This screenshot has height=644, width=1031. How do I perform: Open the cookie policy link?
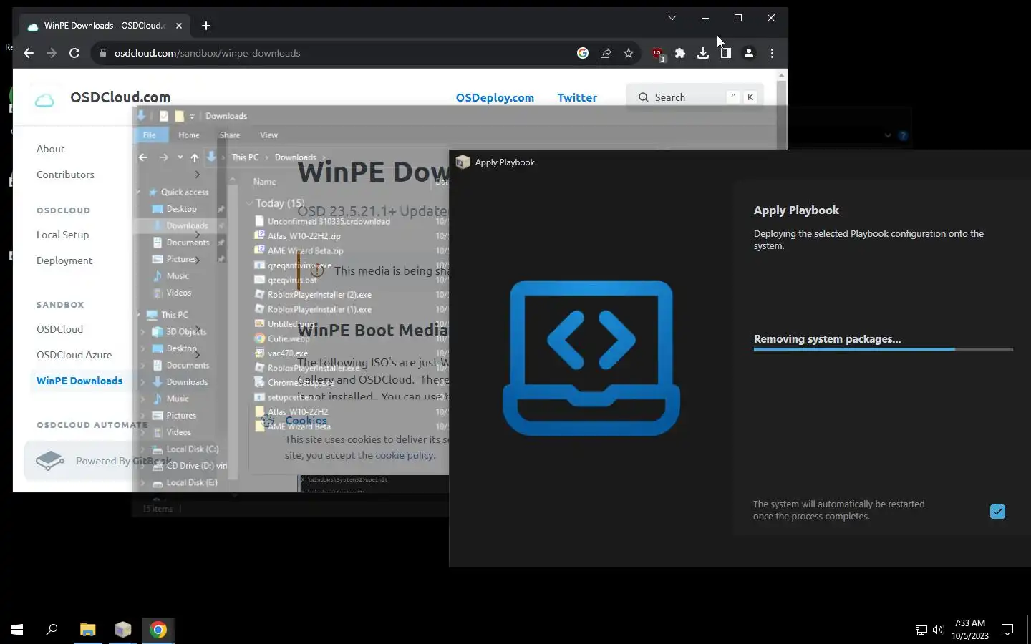tap(405, 455)
